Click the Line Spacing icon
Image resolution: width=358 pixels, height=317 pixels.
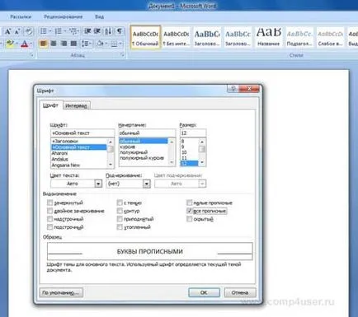coord(86,44)
